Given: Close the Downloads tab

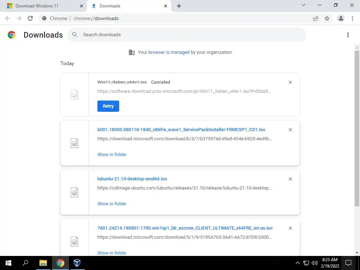Looking at the screenshot, I should [x=166, y=6].
